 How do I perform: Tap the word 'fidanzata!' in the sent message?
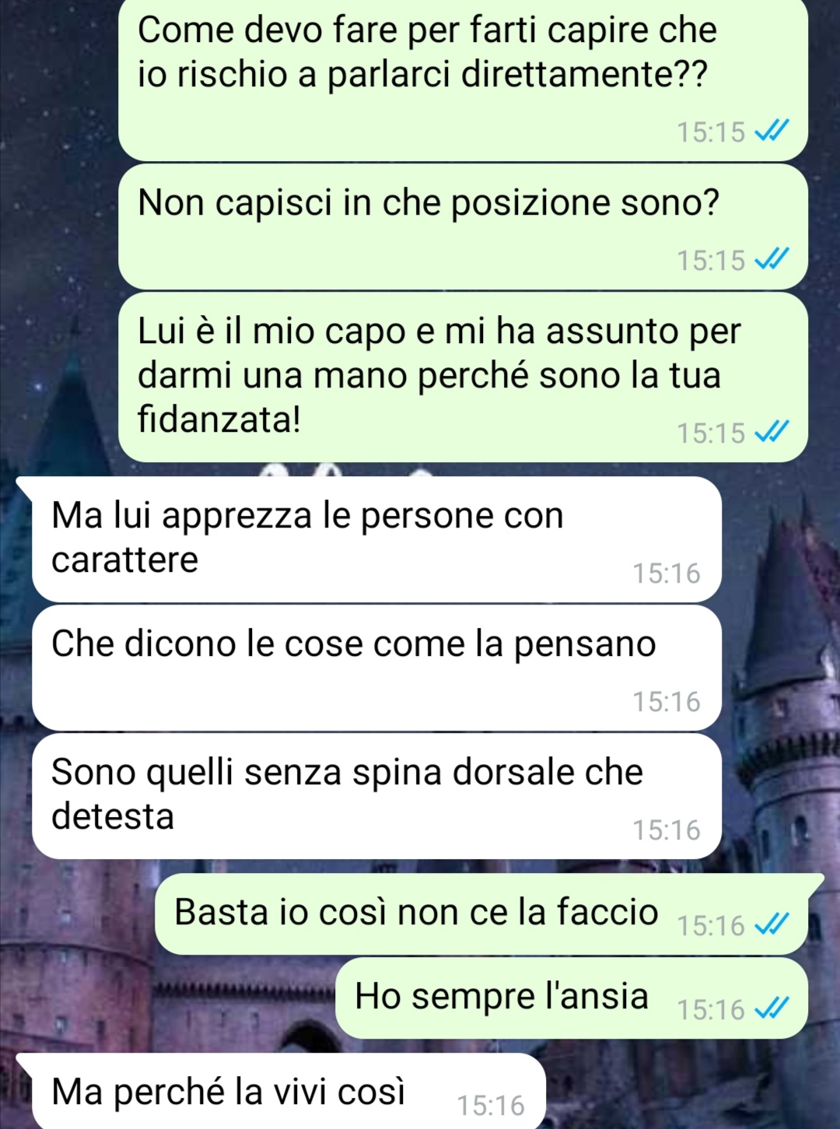coord(219,419)
